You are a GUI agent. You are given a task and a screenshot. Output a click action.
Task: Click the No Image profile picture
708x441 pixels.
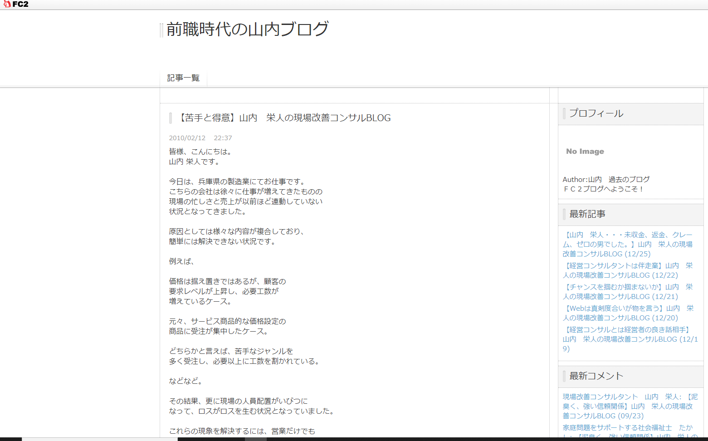(585, 152)
